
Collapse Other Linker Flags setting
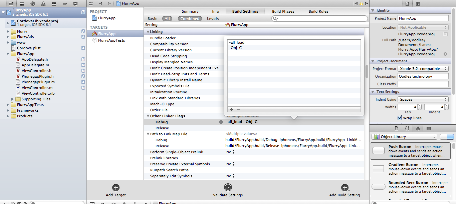(x=148, y=116)
